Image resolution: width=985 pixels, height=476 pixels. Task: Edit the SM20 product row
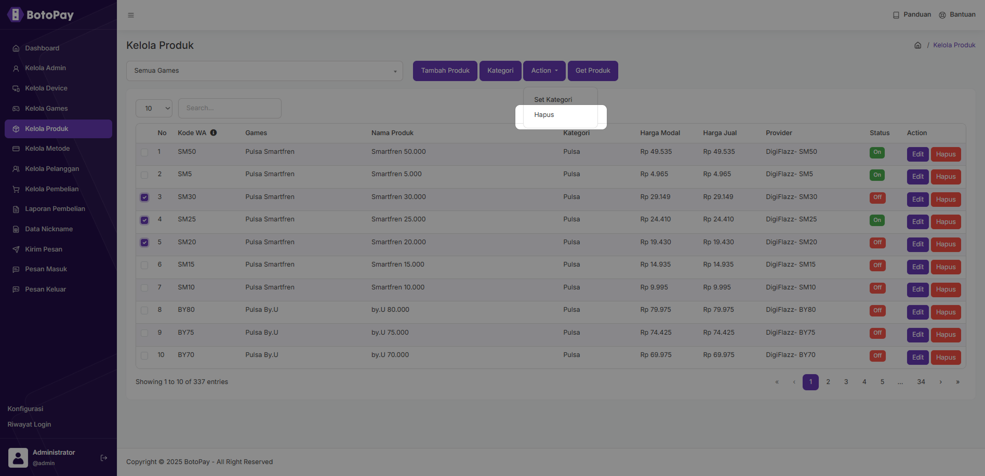point(917,244)
